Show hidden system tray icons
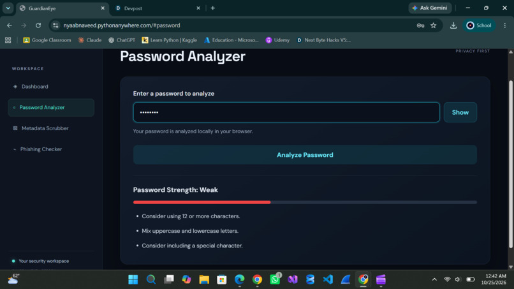Image resolution: width=514 pixels, height=289 pixels. pos(434,279)
